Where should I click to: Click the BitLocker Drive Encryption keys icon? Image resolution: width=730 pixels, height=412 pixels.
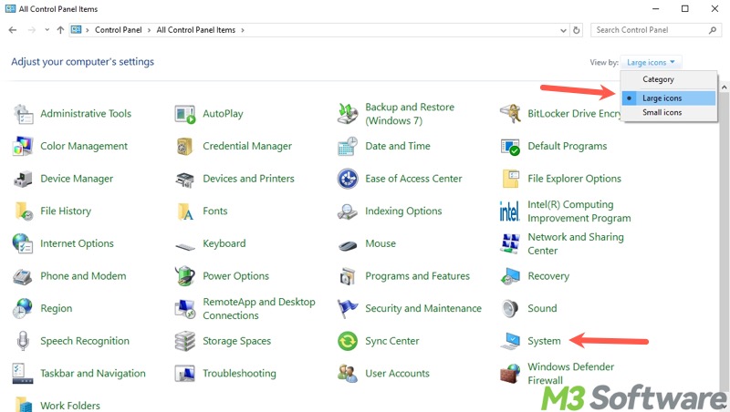pyautogui.click(x=510, y=114)
